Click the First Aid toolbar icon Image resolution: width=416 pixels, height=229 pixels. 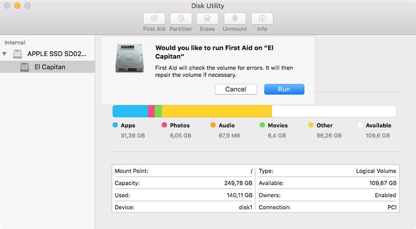154,18
